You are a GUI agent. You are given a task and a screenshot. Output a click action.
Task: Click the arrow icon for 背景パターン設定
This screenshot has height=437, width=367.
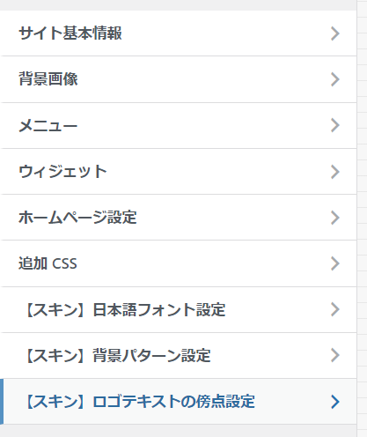click(335, 355)
